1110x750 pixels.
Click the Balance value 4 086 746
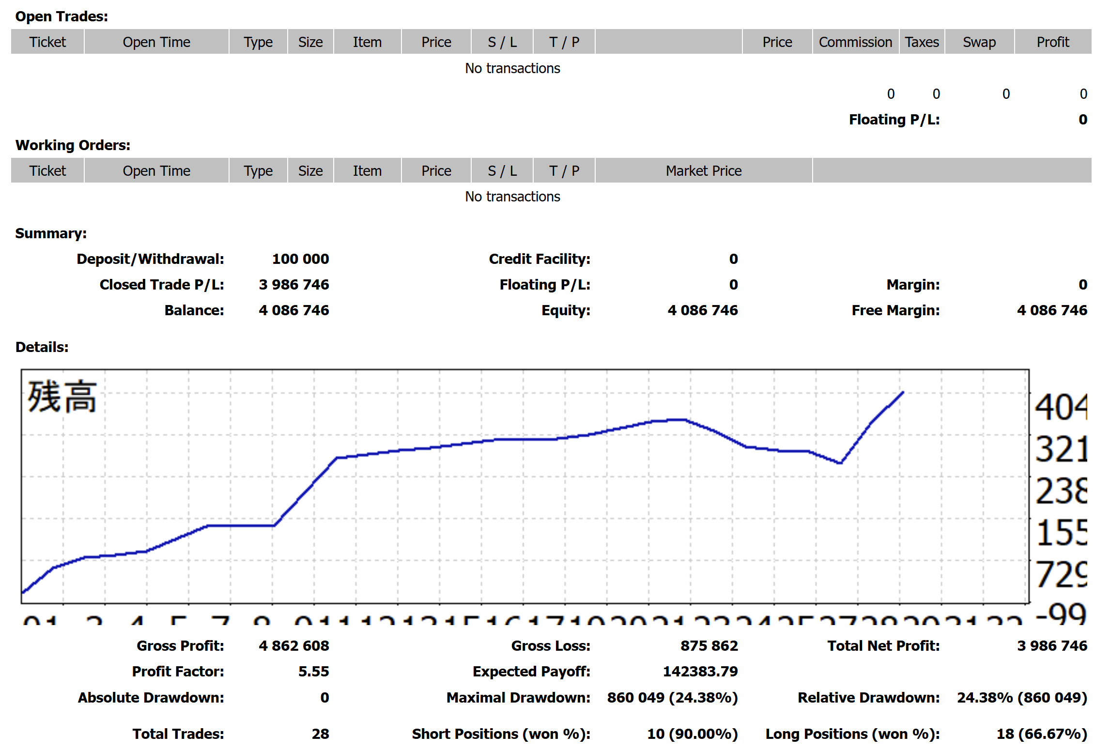tap(293, 310)
